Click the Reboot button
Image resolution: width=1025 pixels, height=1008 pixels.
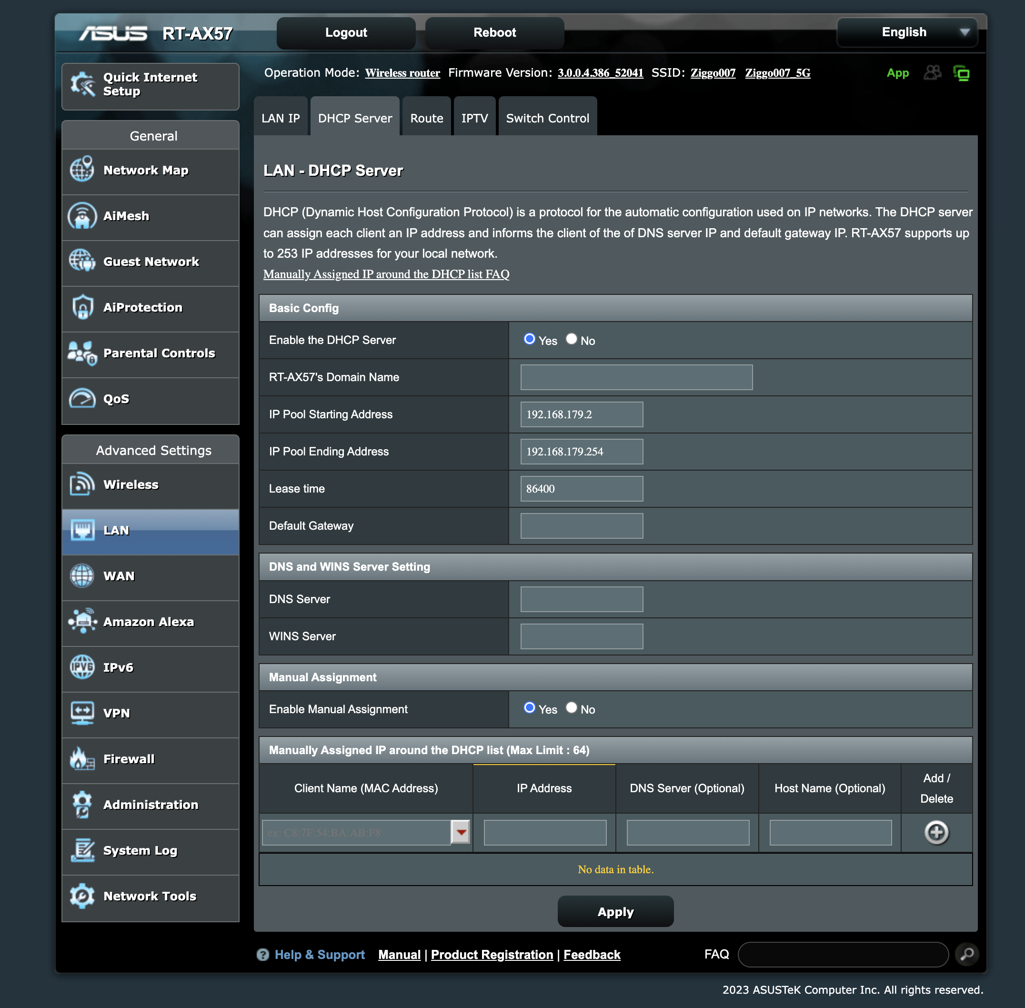pyautogui.click(x=494, y=33)
